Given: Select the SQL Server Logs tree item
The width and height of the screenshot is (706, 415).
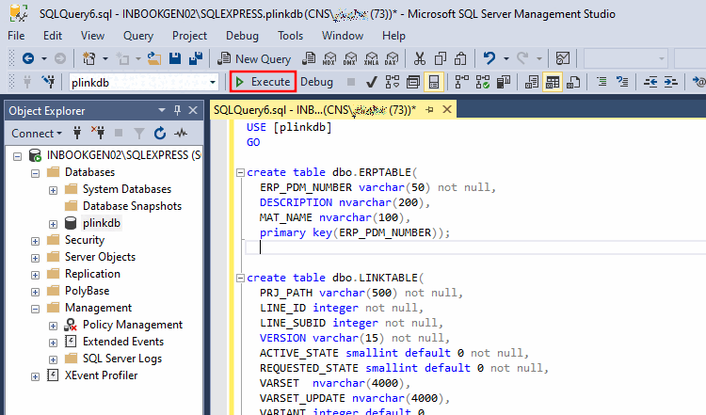Looking at the screenshot, I should 122,359.
